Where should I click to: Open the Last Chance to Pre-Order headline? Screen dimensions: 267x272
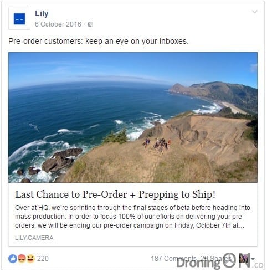click(115, 194)
